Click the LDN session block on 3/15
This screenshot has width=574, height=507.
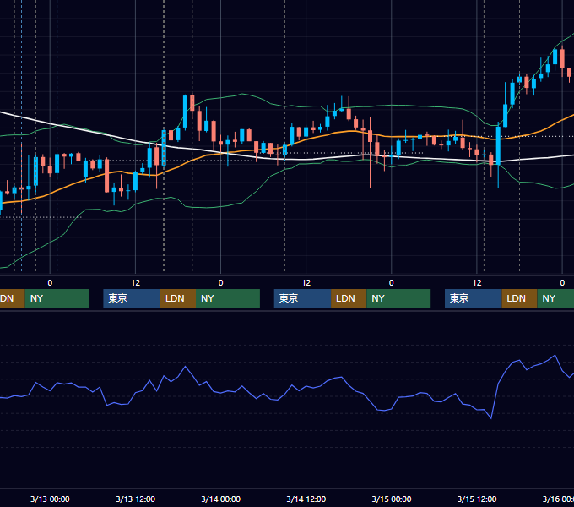tap(519, 298)
